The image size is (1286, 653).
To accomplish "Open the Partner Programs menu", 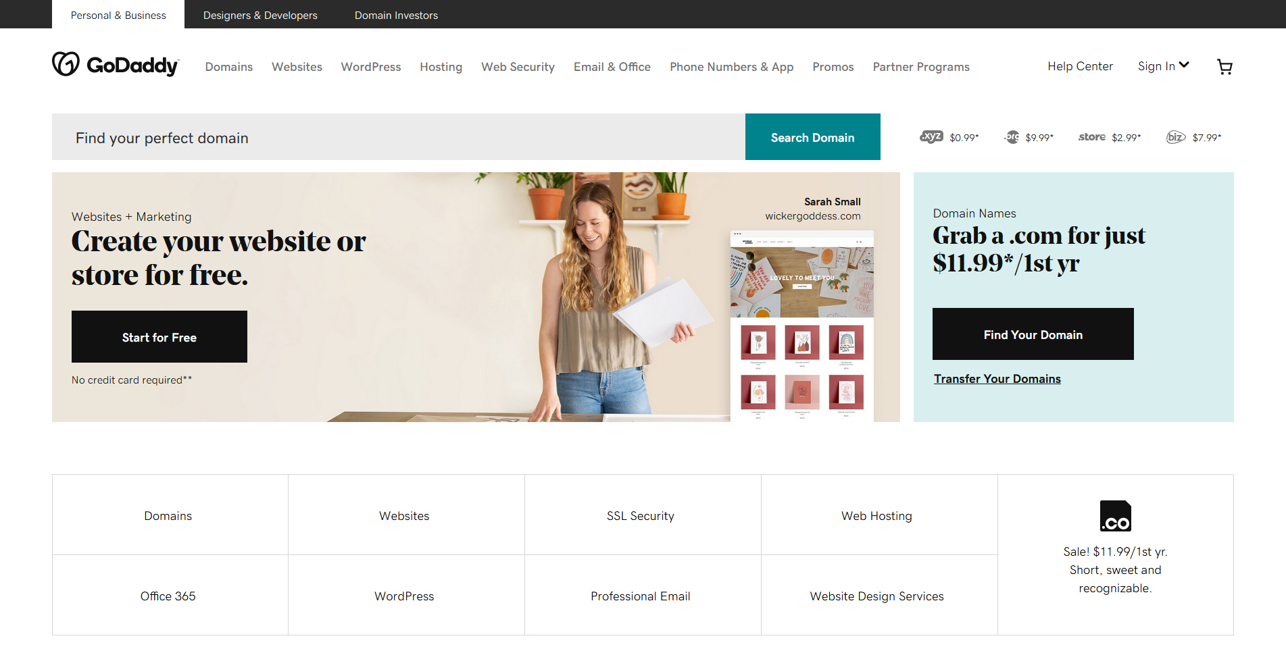I will click(921, 67).
